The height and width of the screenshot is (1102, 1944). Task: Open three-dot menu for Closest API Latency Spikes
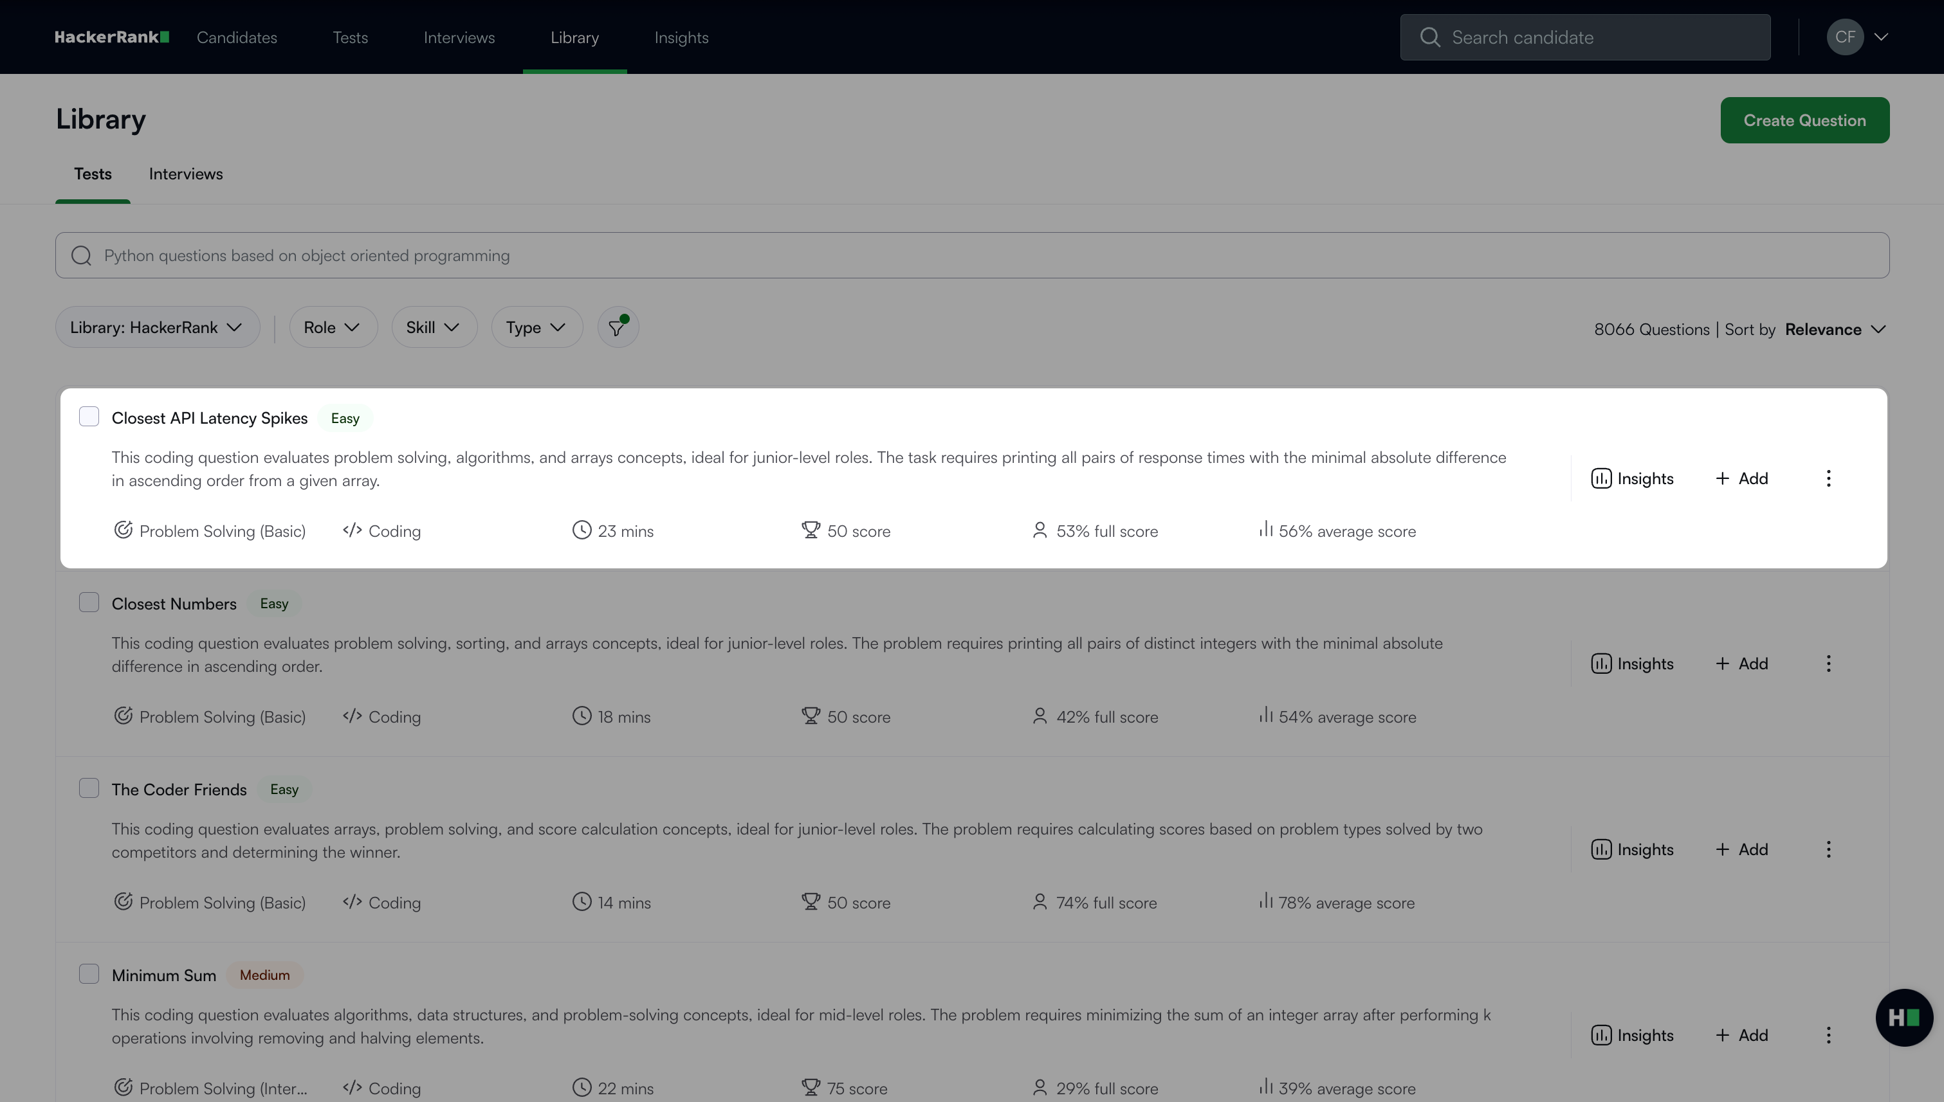click(1828, 478)
